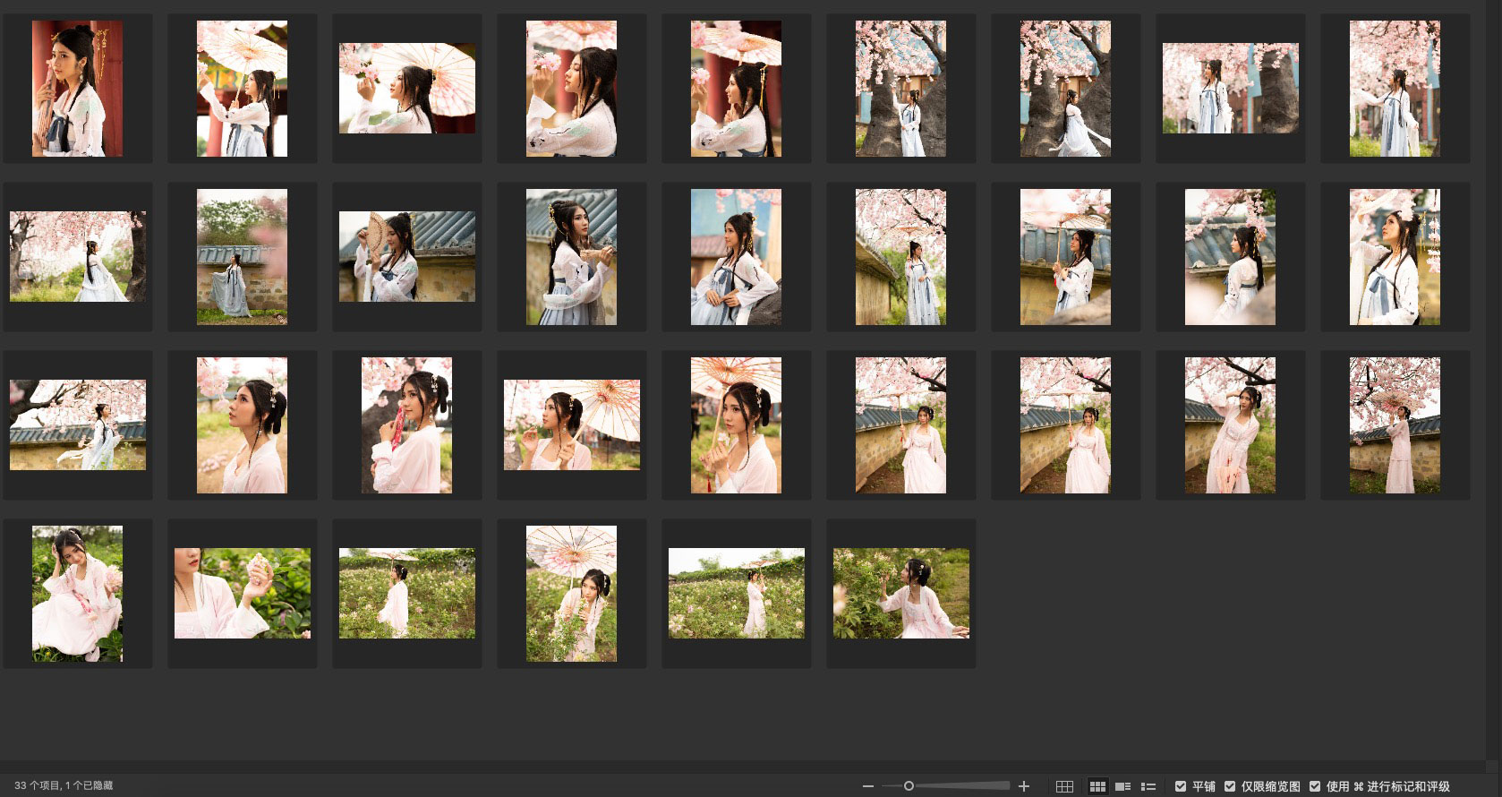Switch to list view icon
Image resolution: width=1502 pixels, height=797 pixels.
[1148, 786]
